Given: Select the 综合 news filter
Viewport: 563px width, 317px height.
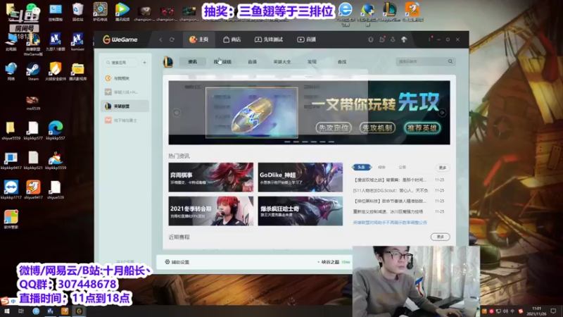Looking at the screenshot, I should pyautogui.click(x=381, y=167).
